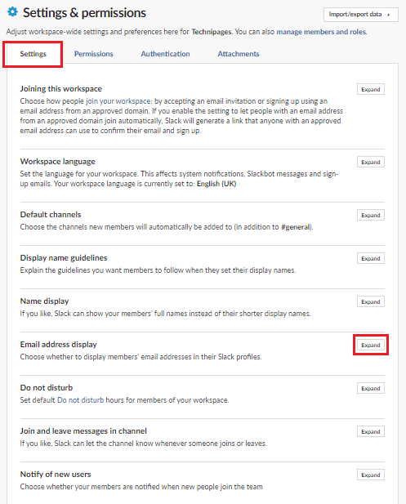Expand the Workspace language section
406x504 pixels.
pyautogui.click(x=371, y=162)
